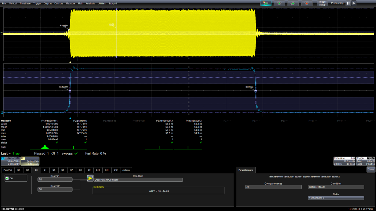Open the File menu

(4, 3)
